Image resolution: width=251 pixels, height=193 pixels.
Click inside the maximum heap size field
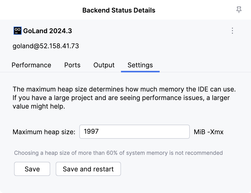coord(134,131)
